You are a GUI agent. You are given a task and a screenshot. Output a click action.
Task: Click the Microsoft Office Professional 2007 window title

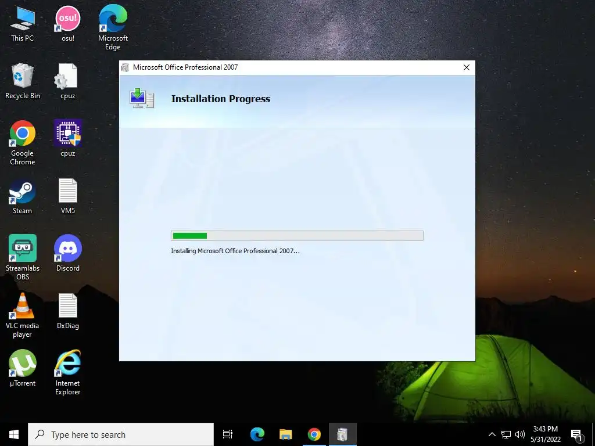coord(185,67)
